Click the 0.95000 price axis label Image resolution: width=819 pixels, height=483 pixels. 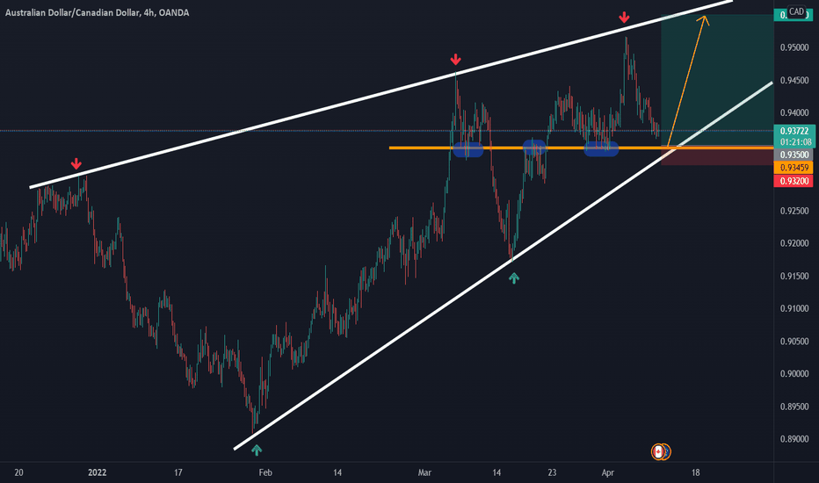794,47
